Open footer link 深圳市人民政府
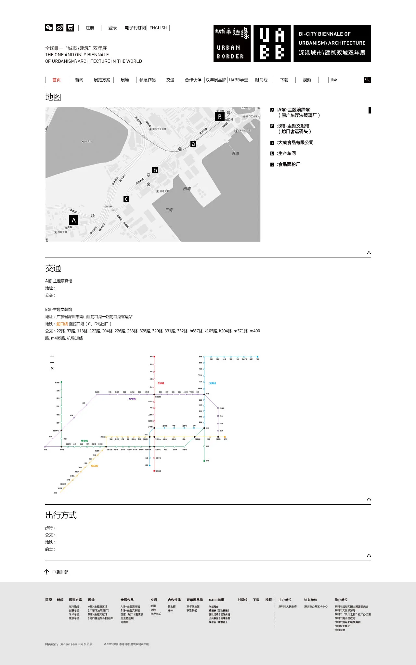 288,606
